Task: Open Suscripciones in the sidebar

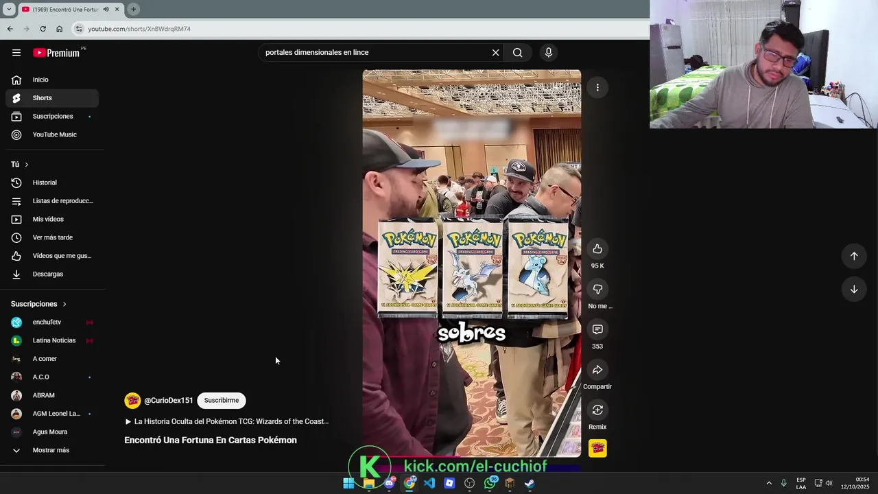Action: 52,117
